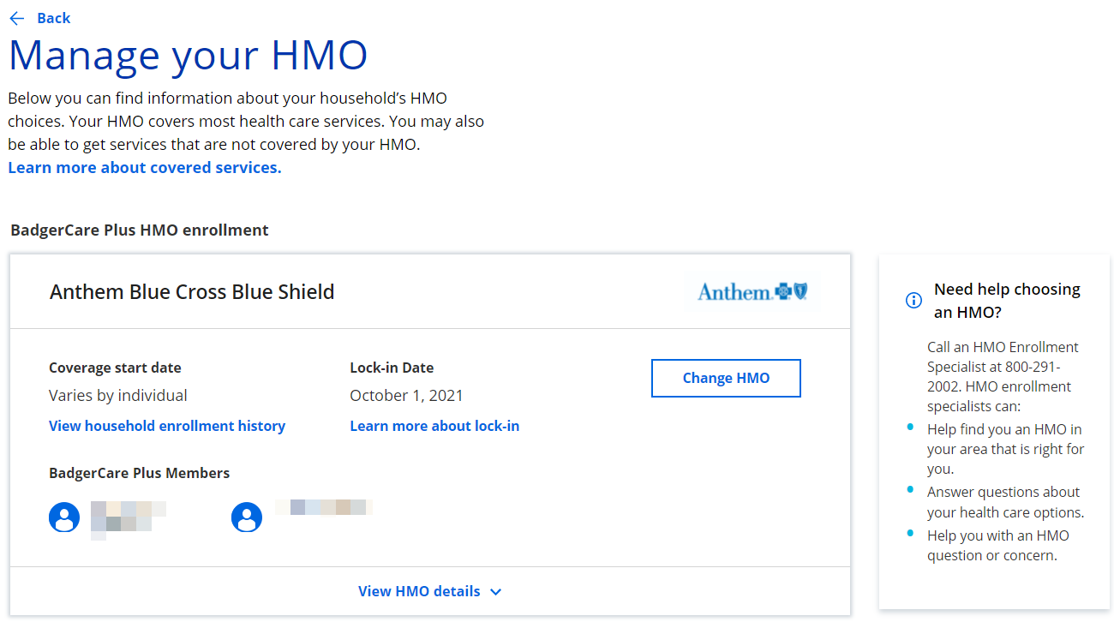1114x622 pixels.
Task: Click the Need help choosing an HMO heading
Action: click(1007, 301)
